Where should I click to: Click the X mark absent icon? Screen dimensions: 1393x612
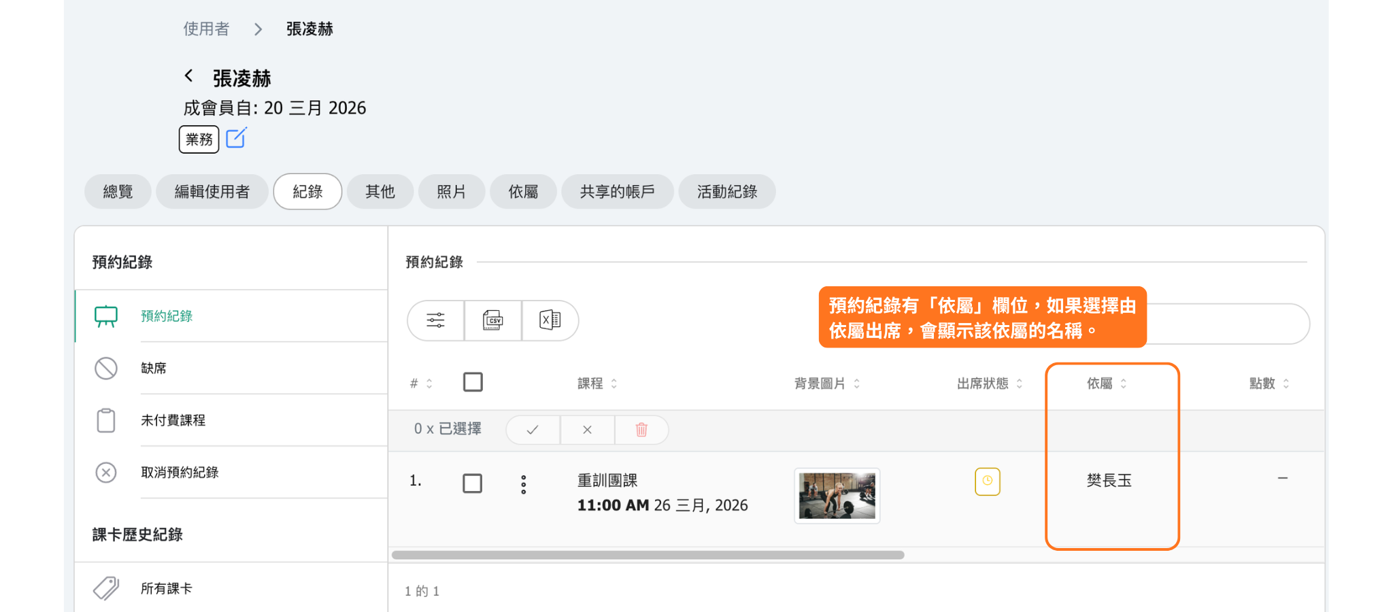[x=587, y=430]
